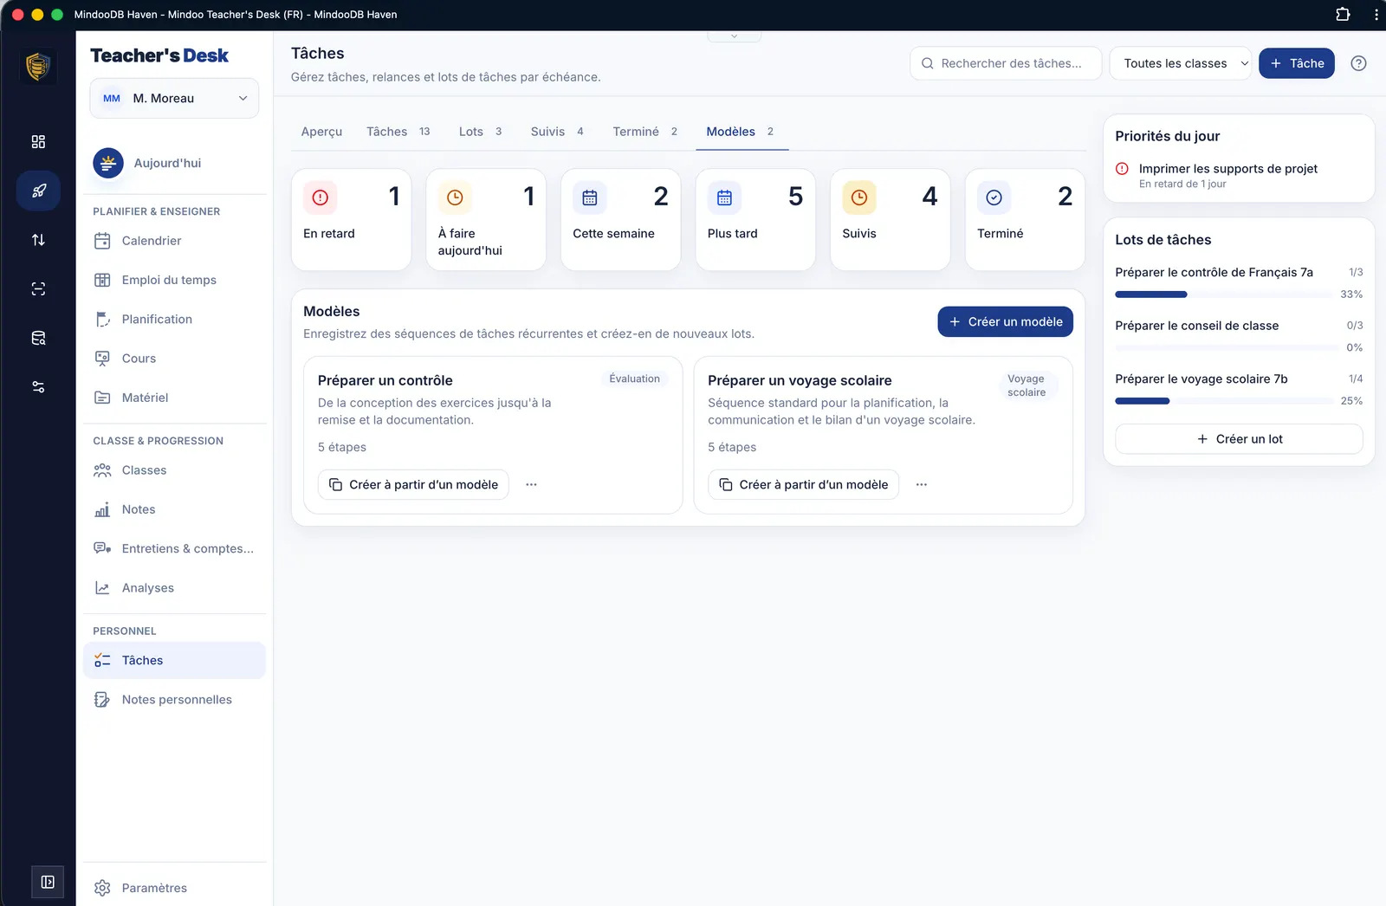Focus the Rechercher des tâches search field
This screenshot has width=1386, height=906.
[x=1006, y=63]
